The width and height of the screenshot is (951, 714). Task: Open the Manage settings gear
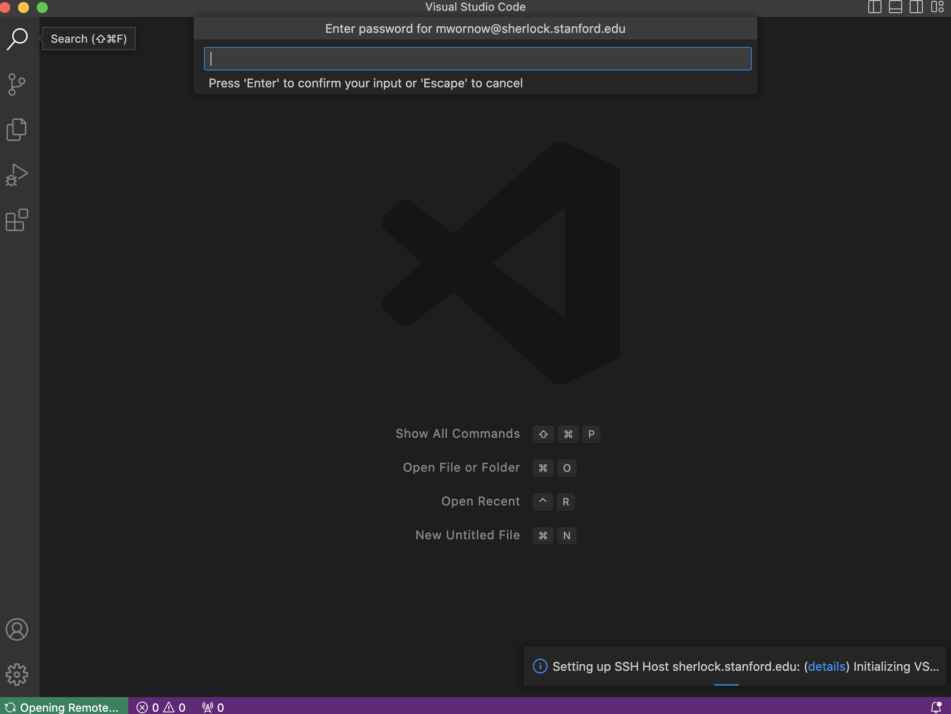17,675
